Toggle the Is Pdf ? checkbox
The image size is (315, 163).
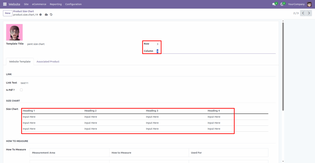click(21, 90)
